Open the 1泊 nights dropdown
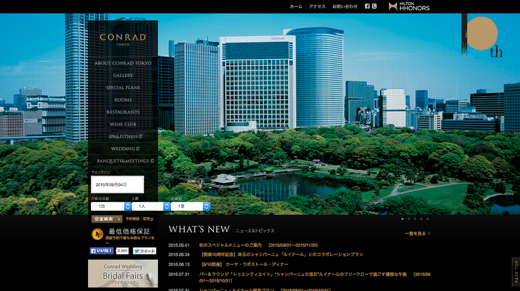Image resolution: width=520 pixels, height=291 pixels. (111, 206)
